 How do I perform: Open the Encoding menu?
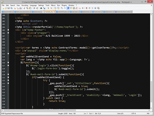coord(25,5)
